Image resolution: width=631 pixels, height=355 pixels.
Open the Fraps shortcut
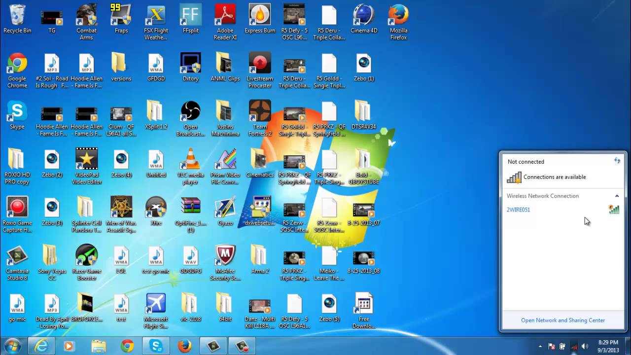pyautogui.click(x=121, y=20)
